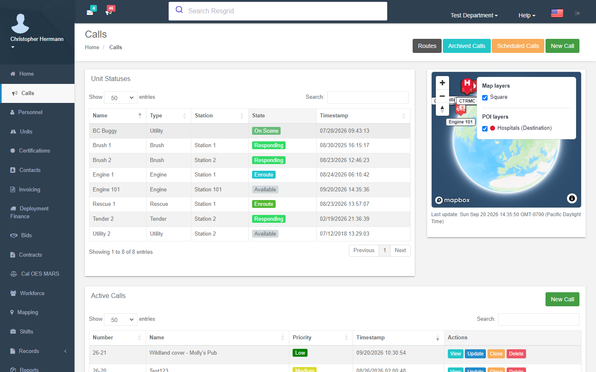The image size is (596, 372).
Task: Select the US flag language icon
Action: point(557,13)
